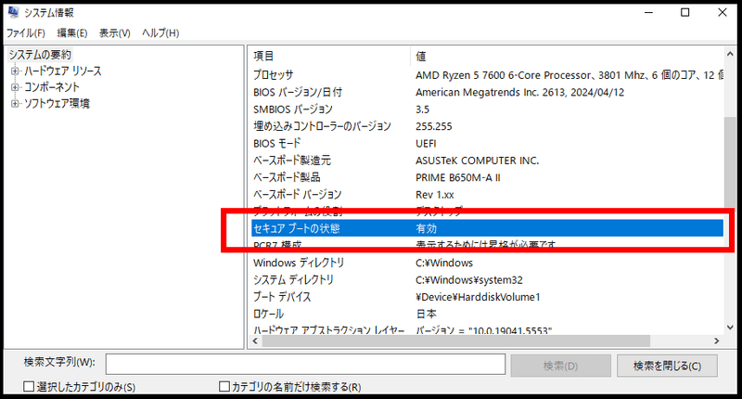Select the BIOS モード row
This screenshot has width=742, height=399.
(487, 144)
